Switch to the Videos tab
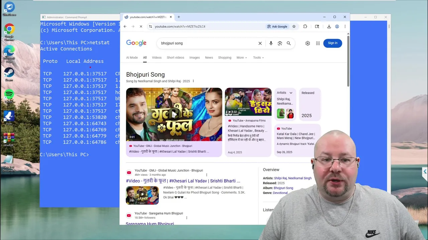This screenshot has width=428, height=240. (x=156, y=58)
